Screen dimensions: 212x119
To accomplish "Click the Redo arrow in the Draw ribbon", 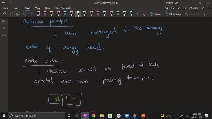I will (11, 14).
